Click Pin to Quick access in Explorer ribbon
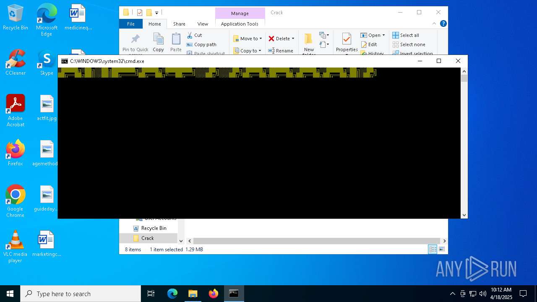This screenshot has height=302, width=537. tap(135, 44)
